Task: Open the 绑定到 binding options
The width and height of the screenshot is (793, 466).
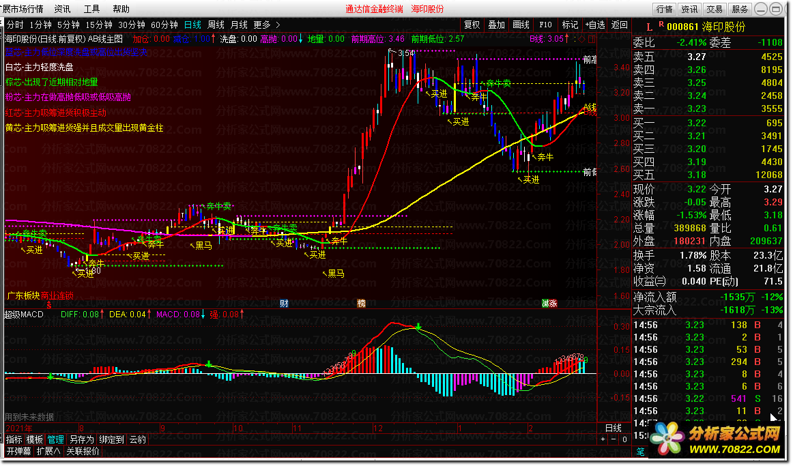Action: tap(111, 439)
